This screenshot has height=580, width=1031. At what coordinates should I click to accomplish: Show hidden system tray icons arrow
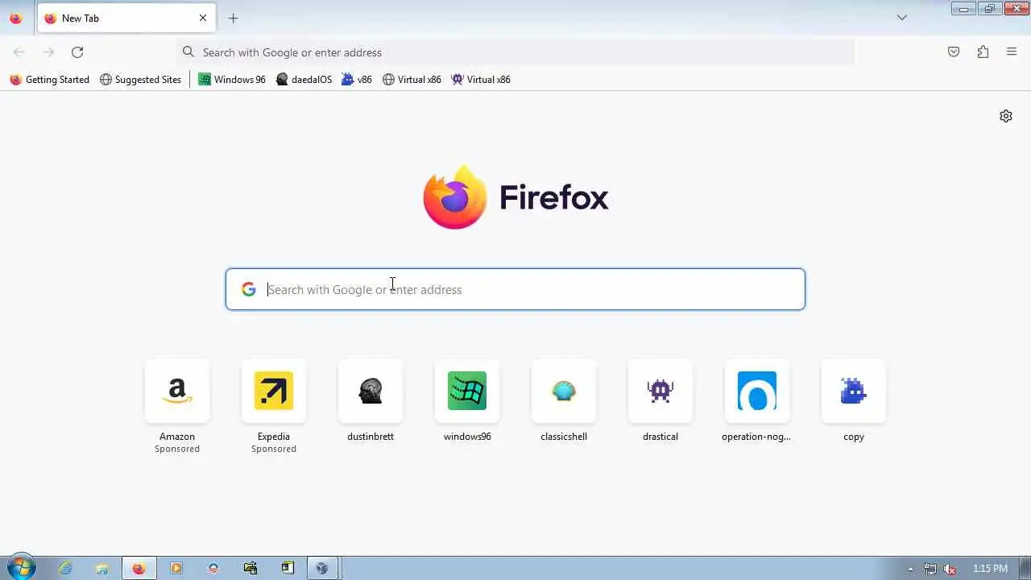[911, 569]
